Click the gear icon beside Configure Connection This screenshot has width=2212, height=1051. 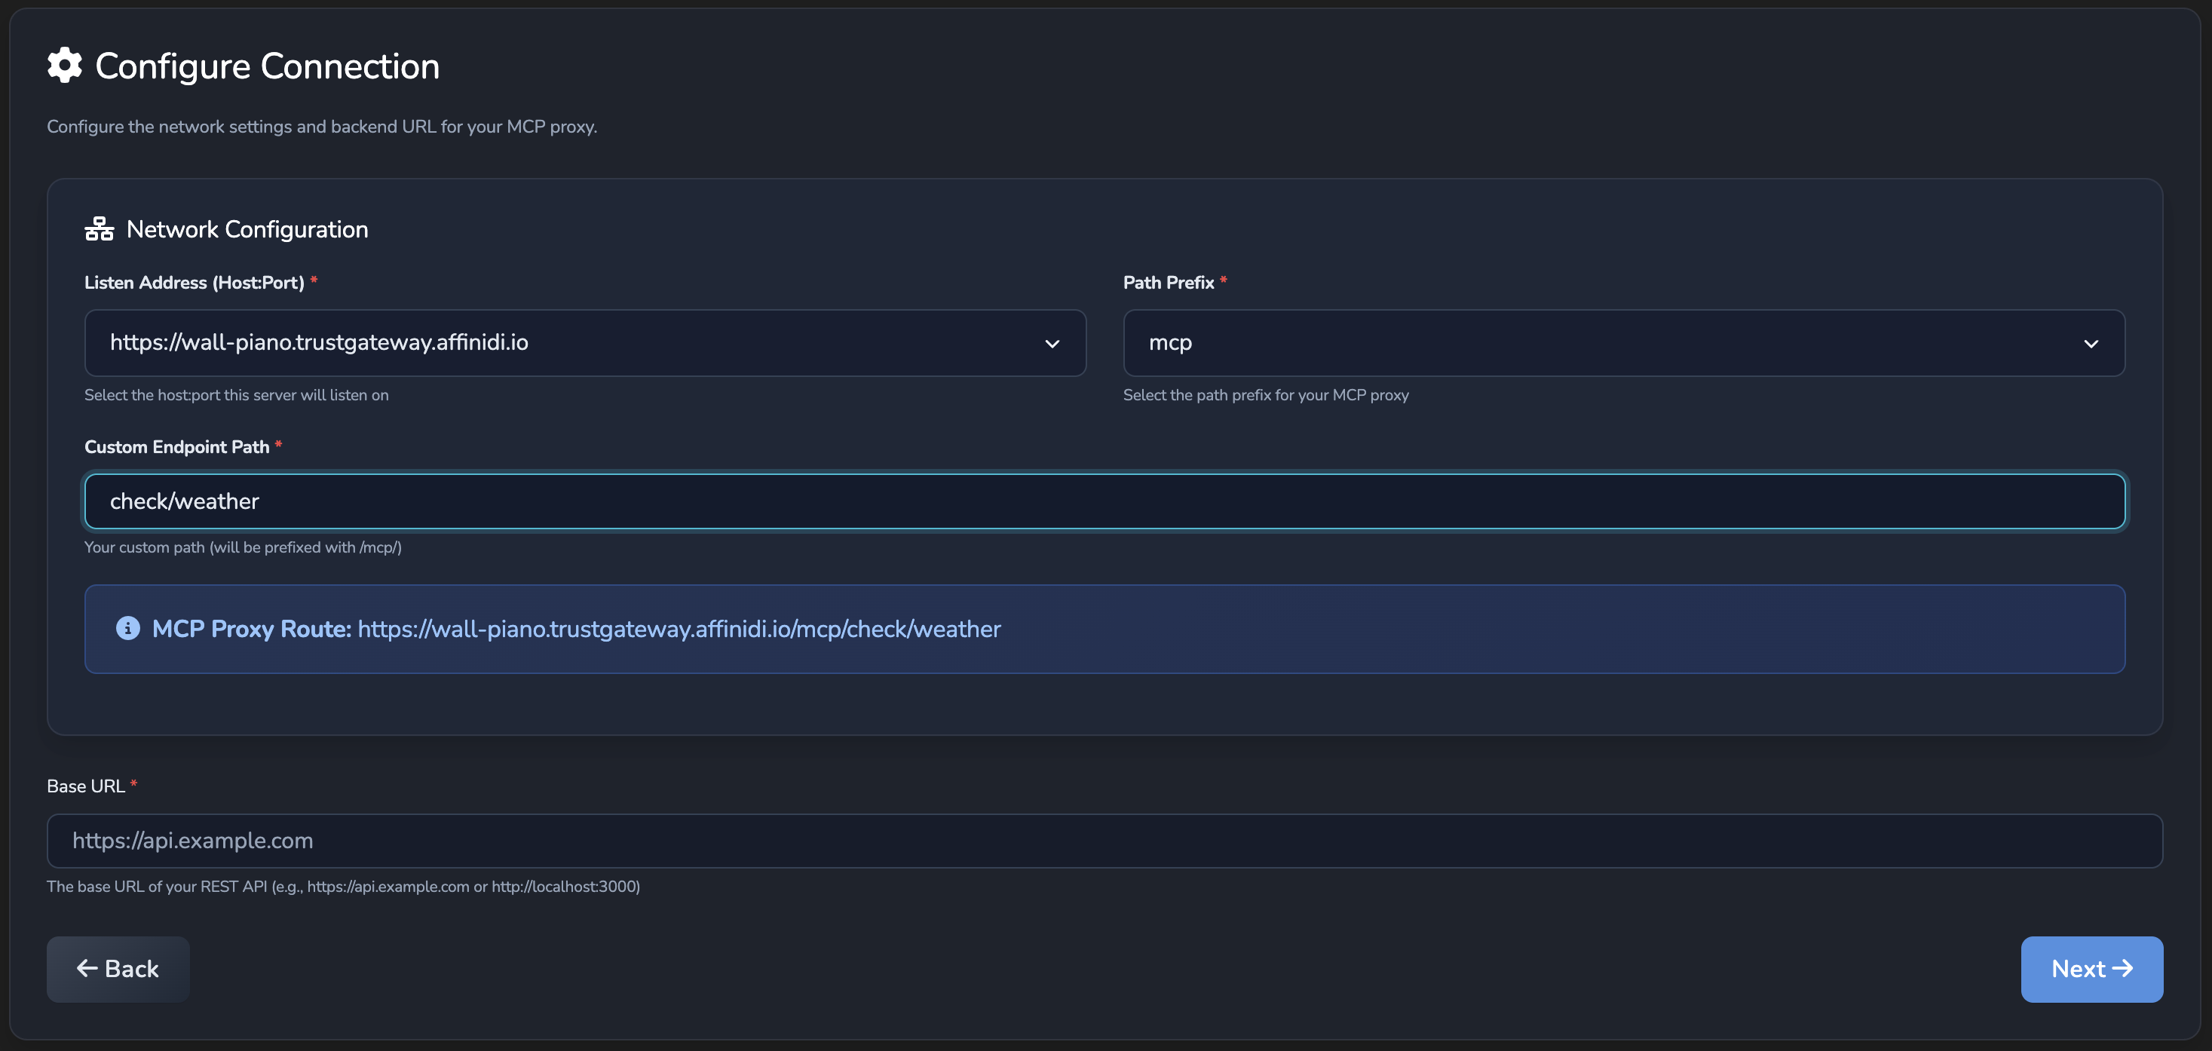(x=64, y=66)
